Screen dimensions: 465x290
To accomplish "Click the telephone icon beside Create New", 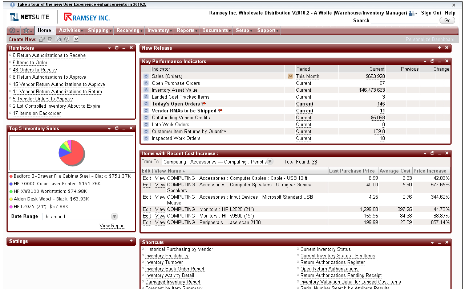I will coord(50,39).
